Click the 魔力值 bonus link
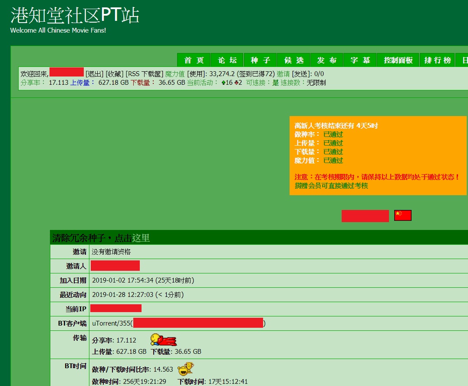The width and height of the screenshot is (468, 386). pos(175,74)
